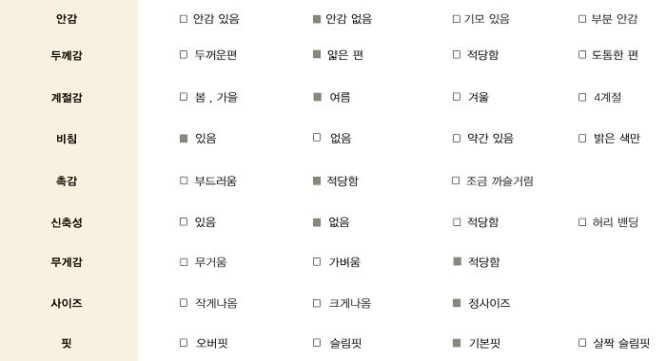666x361 pixels.
Task: Select the 4계절 checkbox
Action: (x=582, y=97)
